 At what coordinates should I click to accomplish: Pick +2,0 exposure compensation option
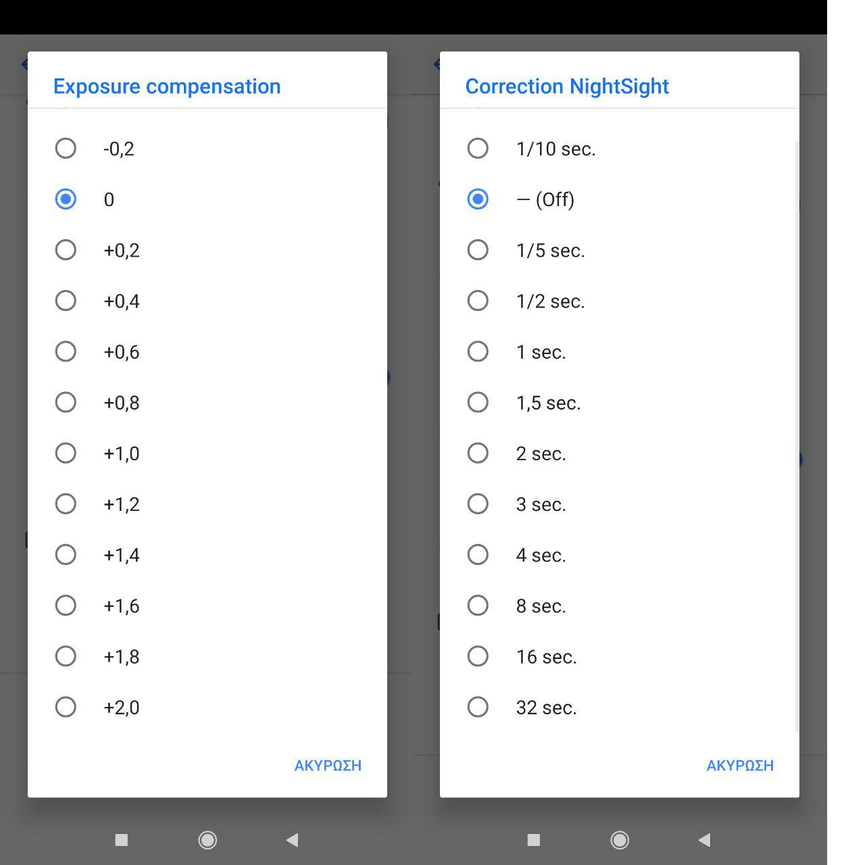click(66, 708)
